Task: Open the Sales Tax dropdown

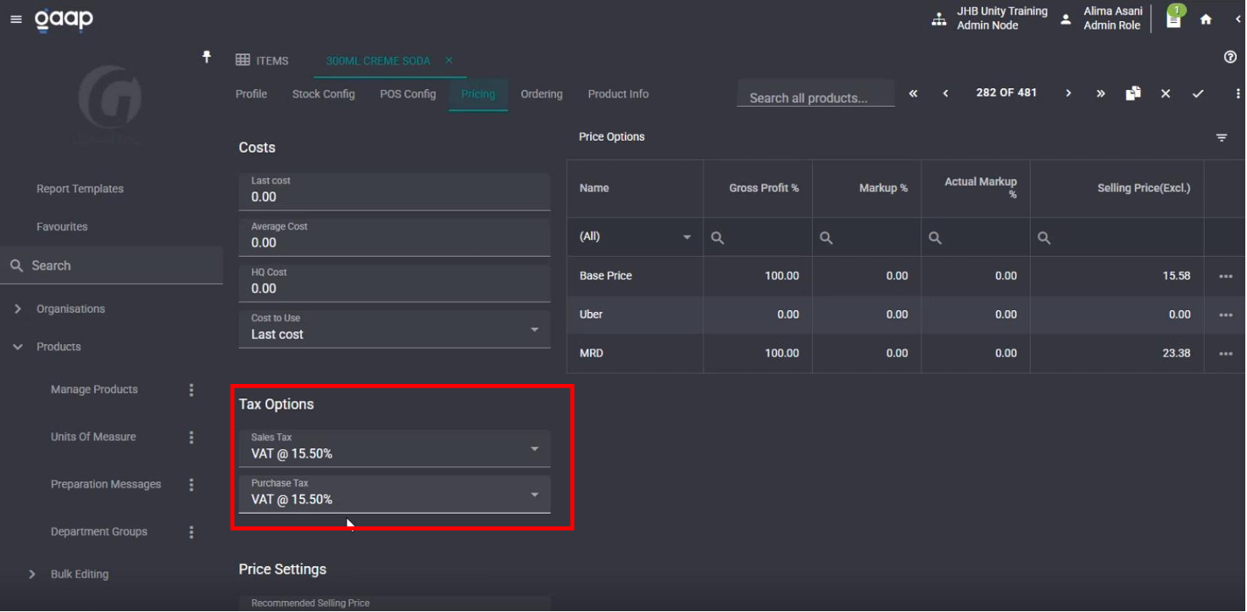Action: click(394, 448)
